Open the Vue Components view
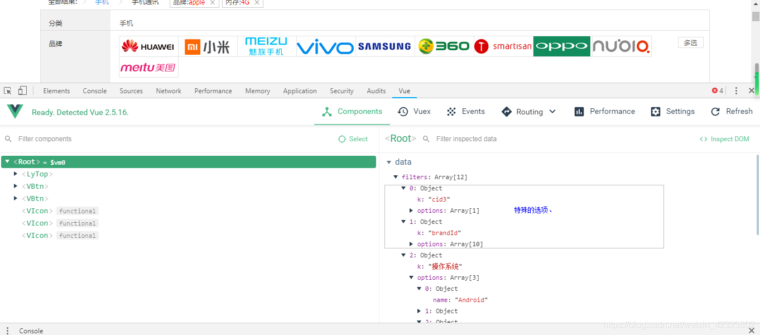Screen dimensions: 760x335 coord(352,112)
